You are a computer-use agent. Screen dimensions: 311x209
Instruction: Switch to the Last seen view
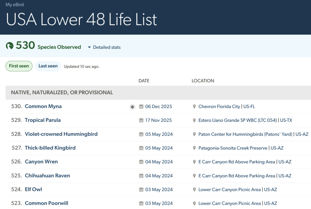[x=48, y=66]
